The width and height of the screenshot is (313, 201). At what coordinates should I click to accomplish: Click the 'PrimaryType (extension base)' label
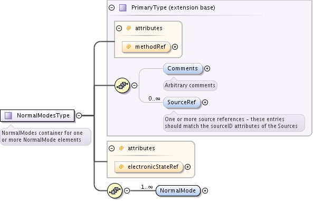point(173,8)
